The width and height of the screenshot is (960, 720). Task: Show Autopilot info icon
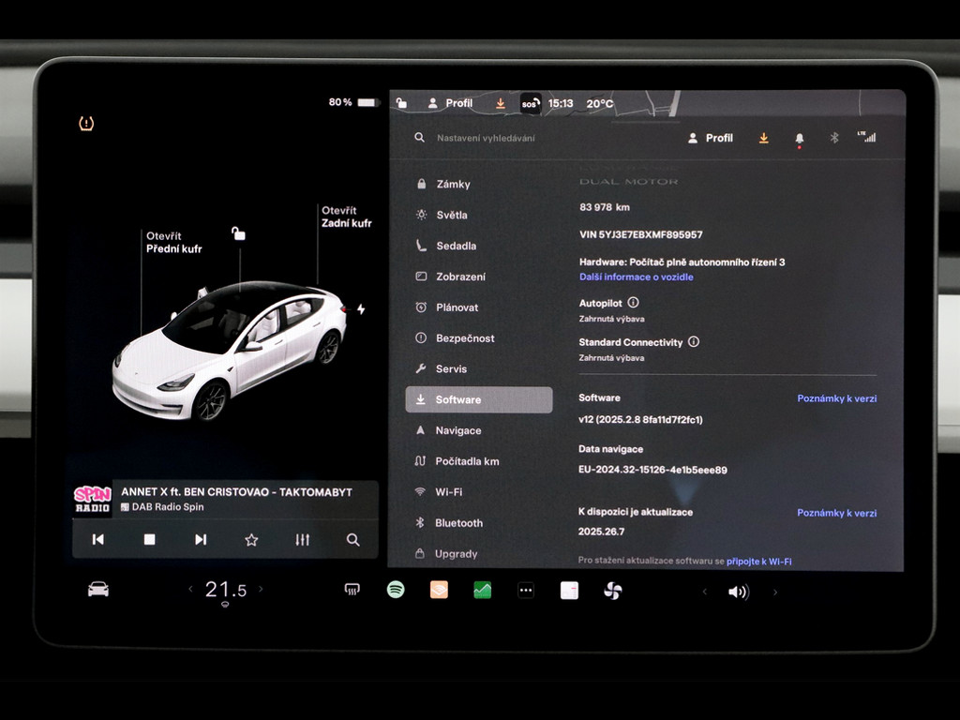coord(633,303)
